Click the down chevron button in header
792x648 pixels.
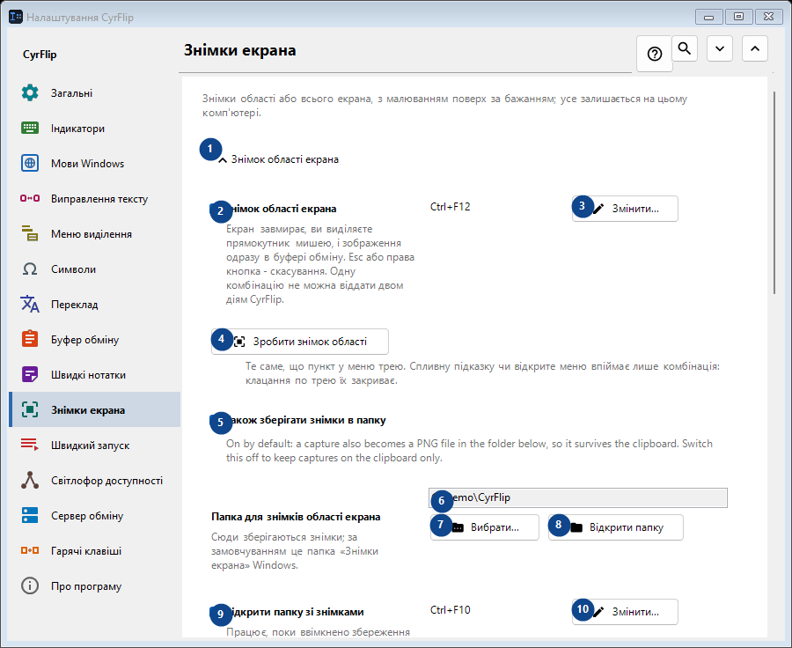point(720,48)
